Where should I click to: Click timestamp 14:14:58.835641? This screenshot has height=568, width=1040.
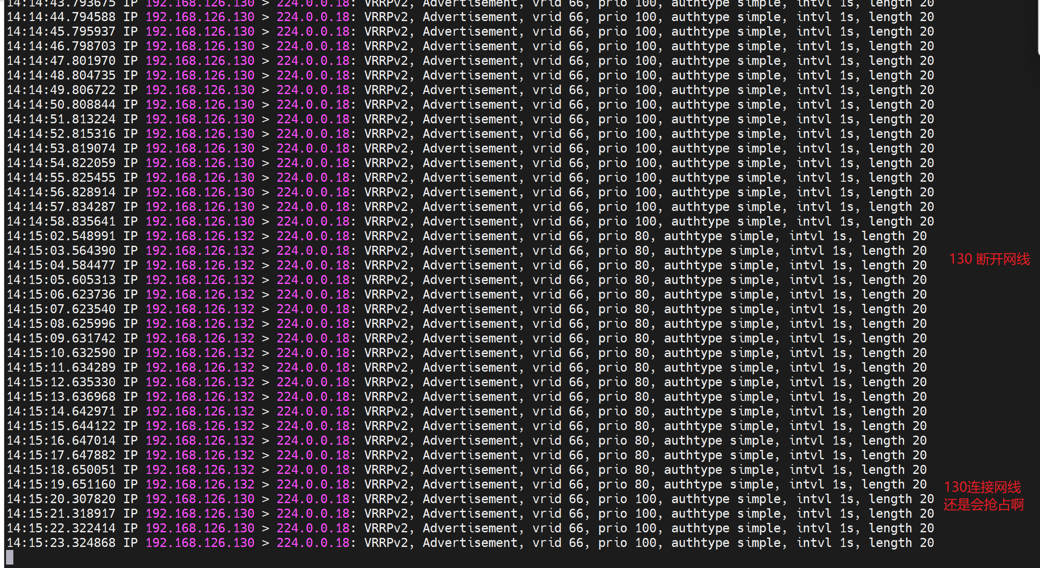click(x=61, y=221)
